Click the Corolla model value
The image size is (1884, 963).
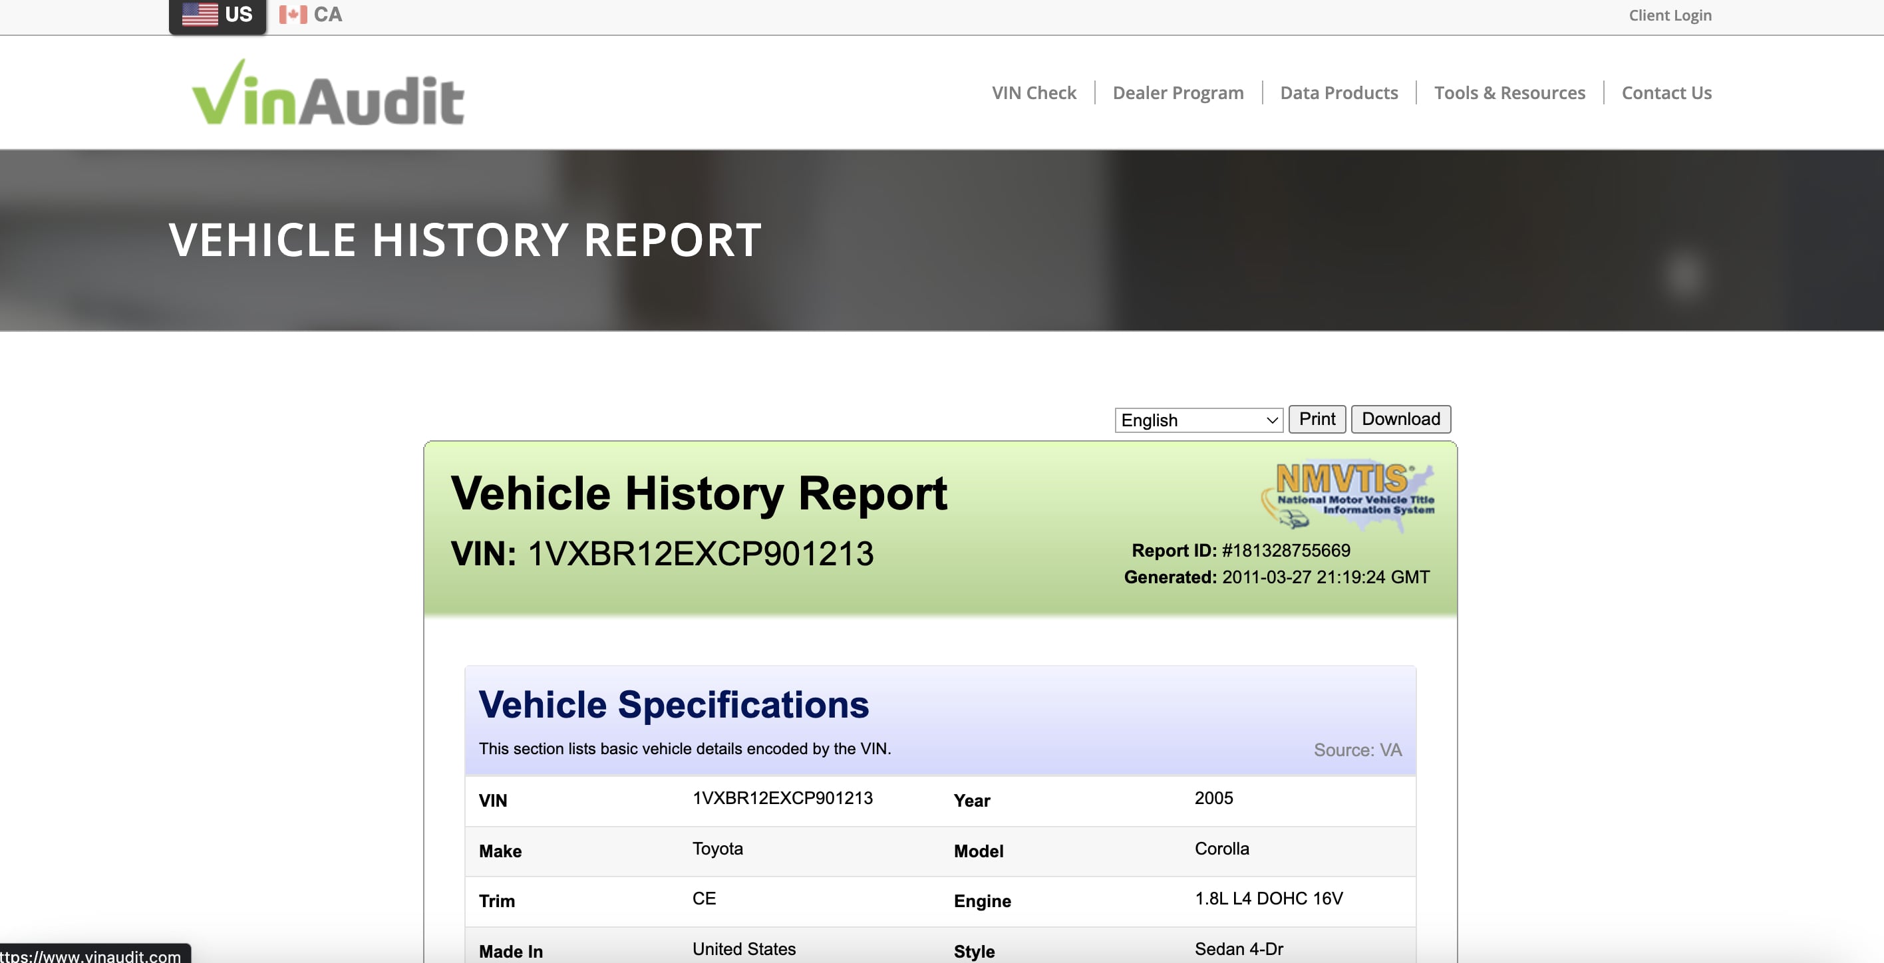click(x=1221, y=849)
